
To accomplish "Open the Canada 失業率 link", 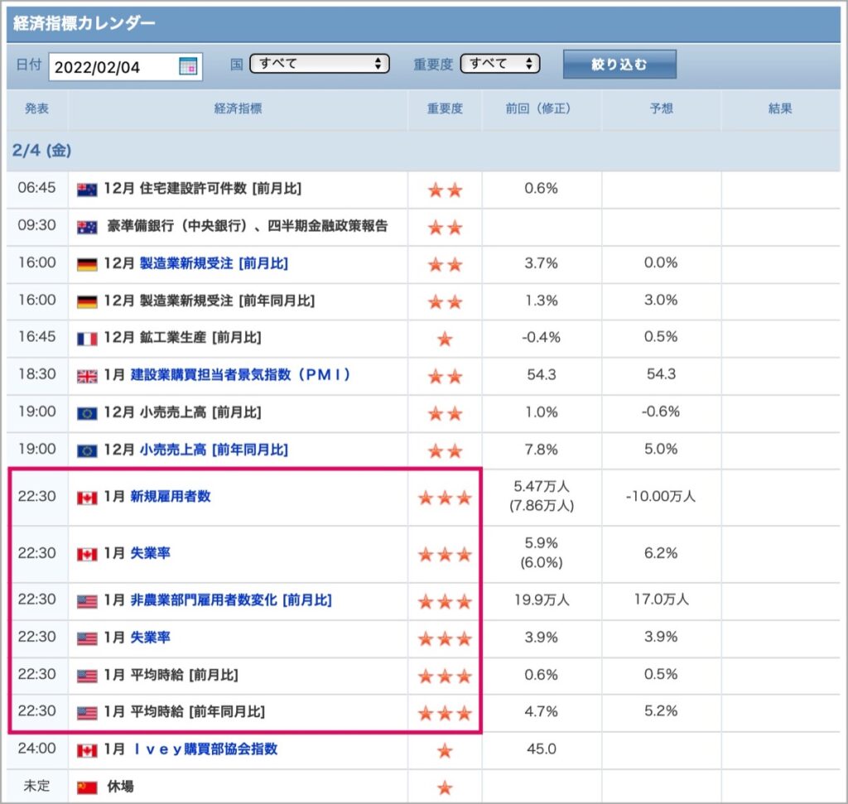I will coord(151,553).
